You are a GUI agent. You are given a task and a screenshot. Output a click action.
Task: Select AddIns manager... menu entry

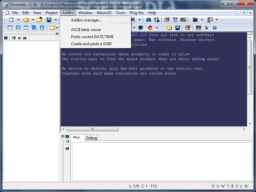click(x=96, y=20)
